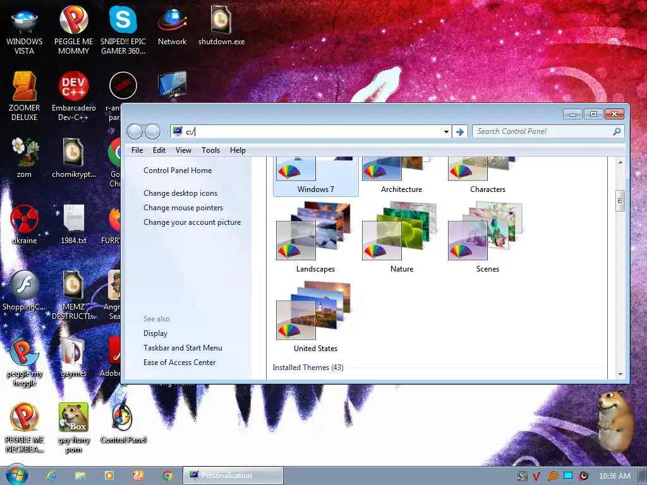Click the Go arrow beside the address bar

coord(460,131)
